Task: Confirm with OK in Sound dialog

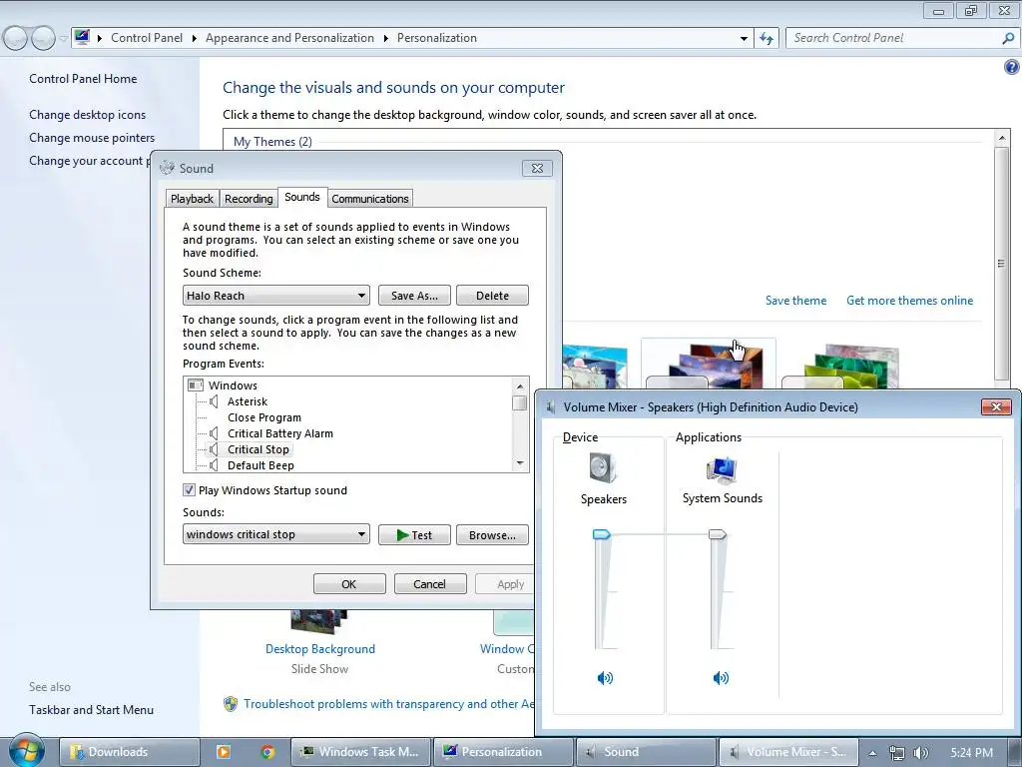Action: tap(349, 583)
